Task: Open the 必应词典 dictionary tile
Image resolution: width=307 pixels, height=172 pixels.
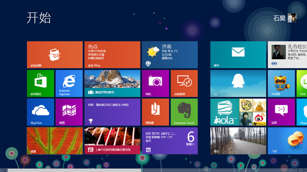Action: [x=55, y=55]
